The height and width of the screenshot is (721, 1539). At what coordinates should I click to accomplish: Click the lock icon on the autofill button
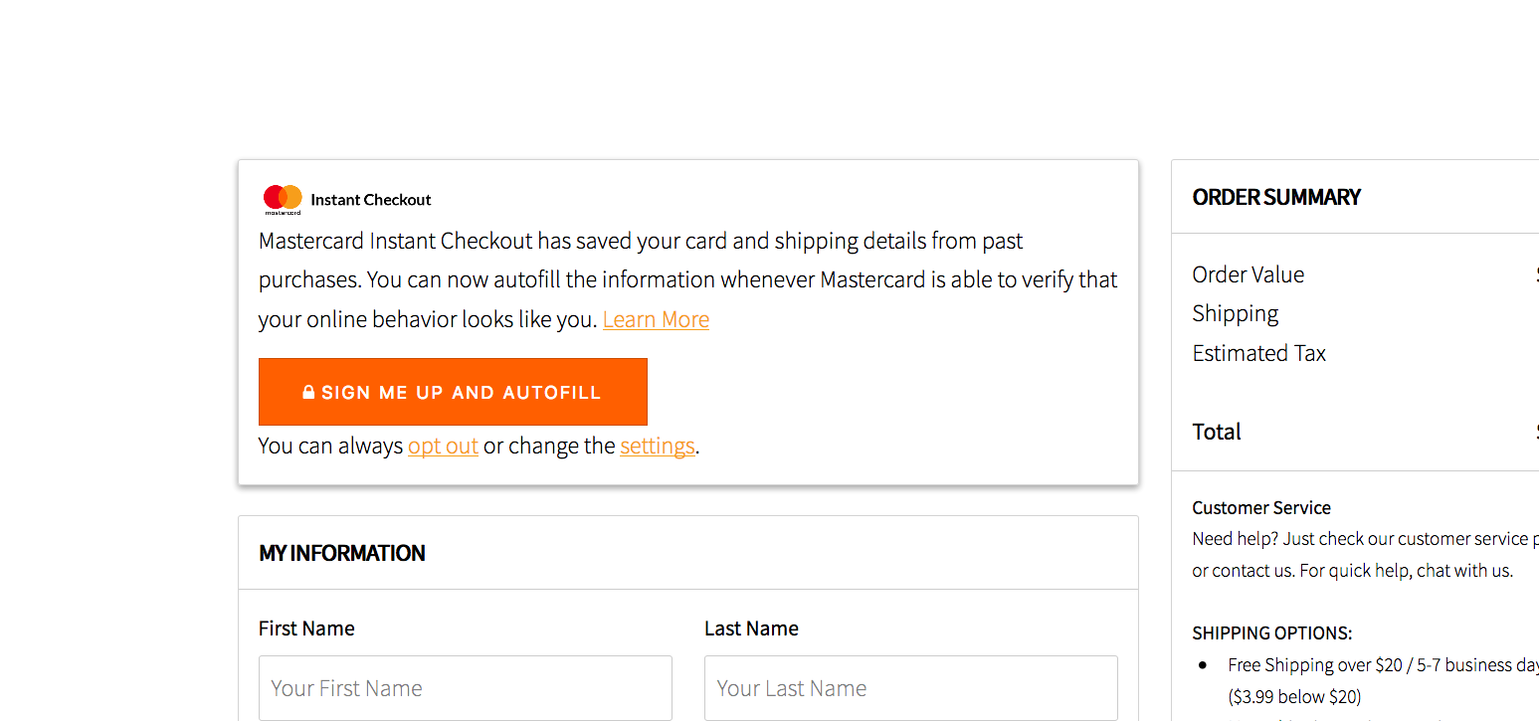click(308, 393)
